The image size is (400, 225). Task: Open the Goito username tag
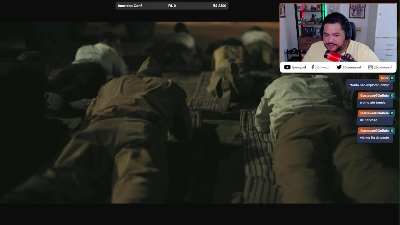point(387,78)
